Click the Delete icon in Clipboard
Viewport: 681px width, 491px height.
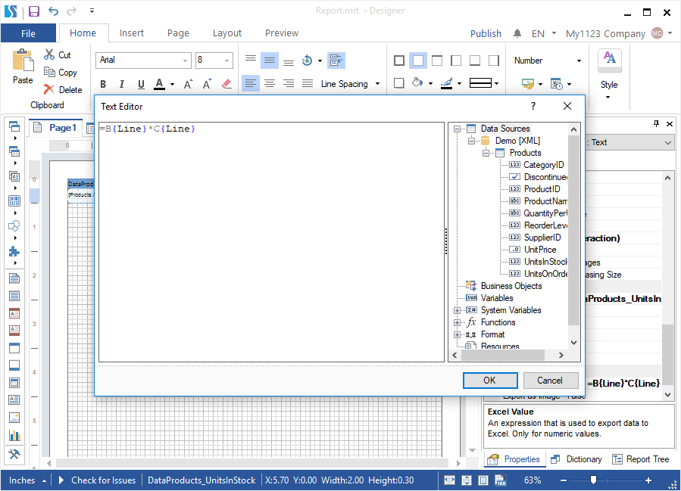pos(49,89)
